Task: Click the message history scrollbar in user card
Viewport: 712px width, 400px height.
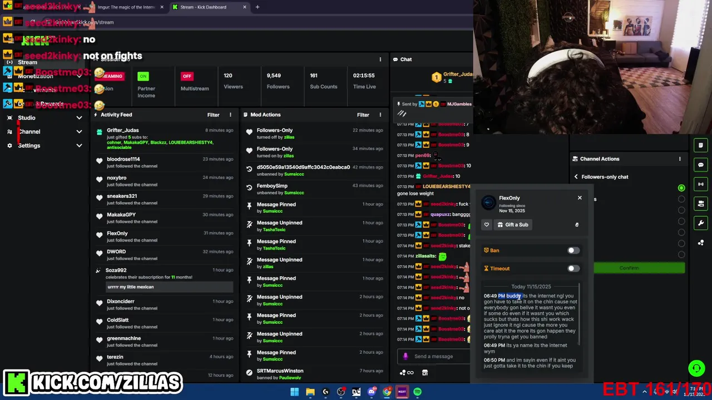Action: coord(580,314)
